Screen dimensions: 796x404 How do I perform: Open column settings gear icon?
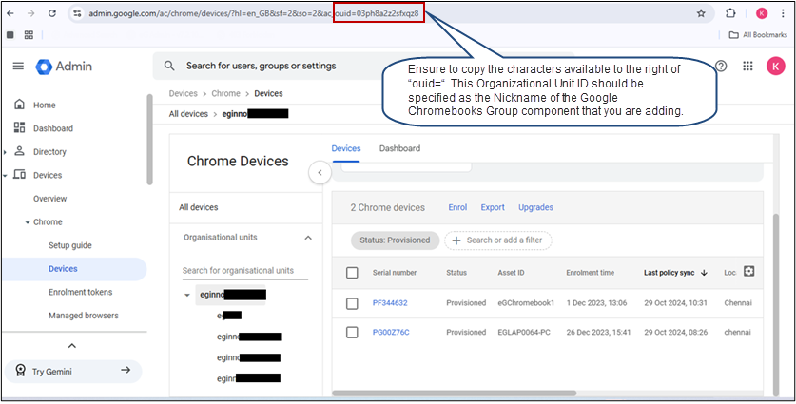pos(748,272)
